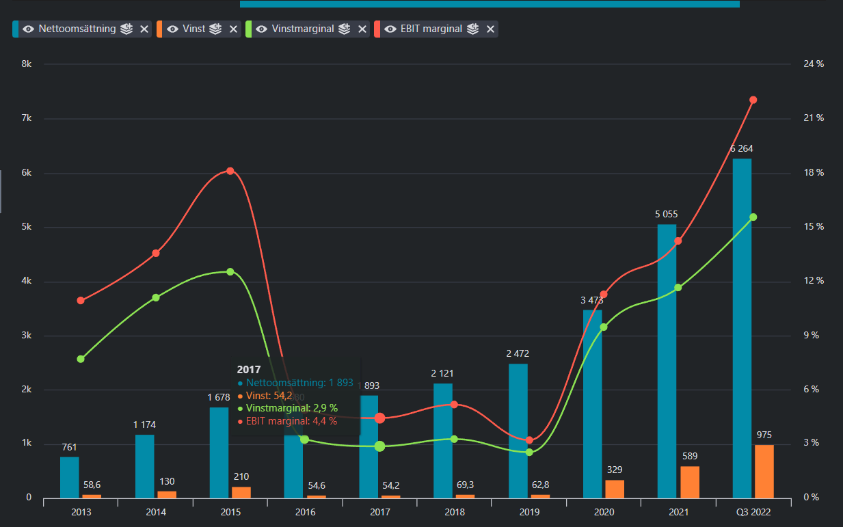The height and width of the screenshot is (527, 843).
Task: Click the Q3 2022 net sales bar 6 264
Action: (x=742, y=328)
